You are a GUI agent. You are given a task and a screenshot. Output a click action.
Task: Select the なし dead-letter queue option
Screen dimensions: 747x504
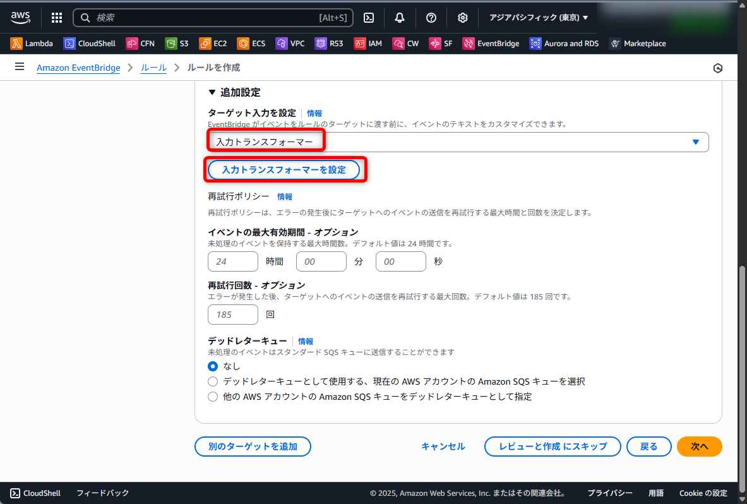point(213,366)
